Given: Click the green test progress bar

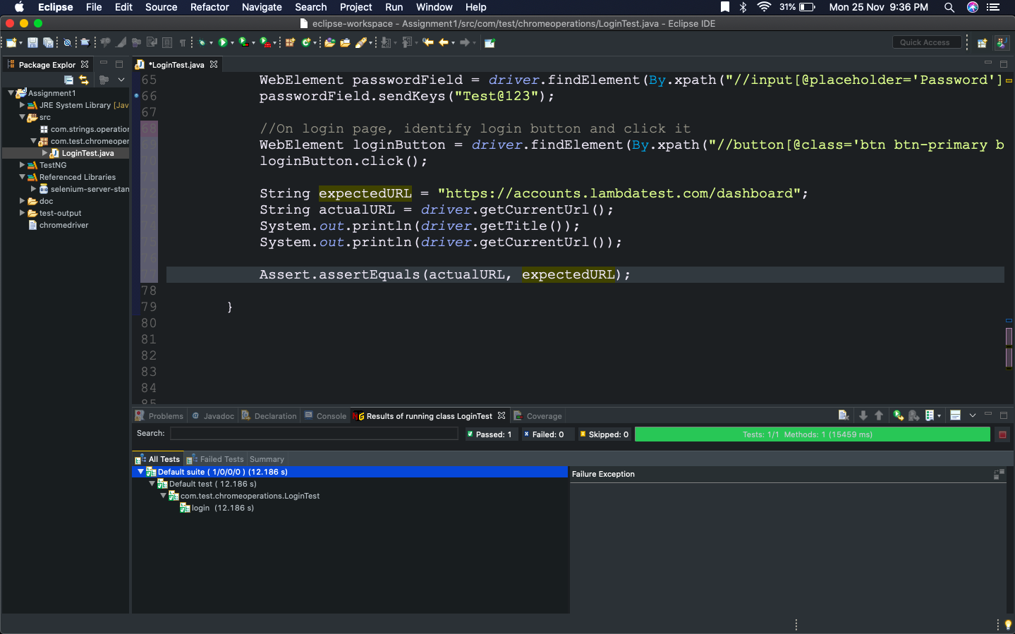Looking at the screenshot, I should pyautogui.click(x=812, y=434).
